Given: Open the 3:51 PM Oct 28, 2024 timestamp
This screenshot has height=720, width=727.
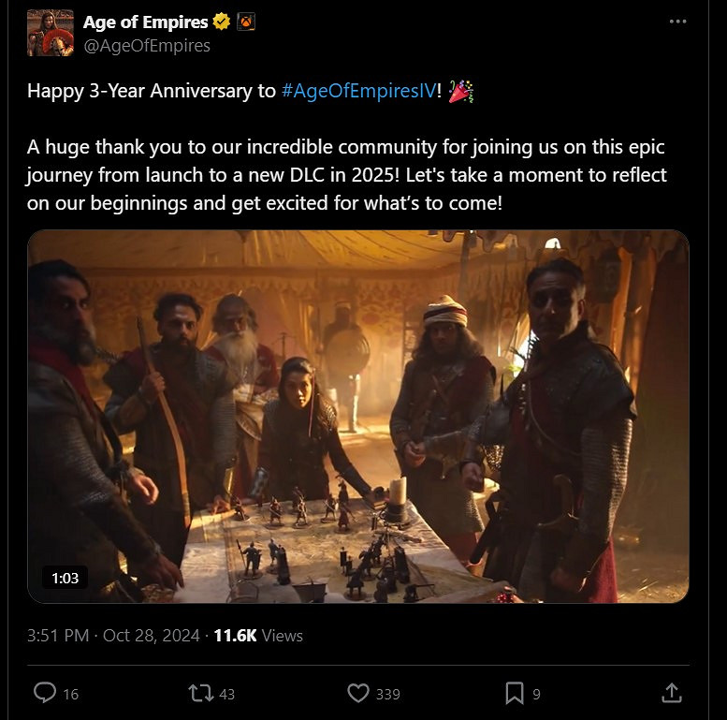Looking at the screenshot, I should tap(113, 635).
